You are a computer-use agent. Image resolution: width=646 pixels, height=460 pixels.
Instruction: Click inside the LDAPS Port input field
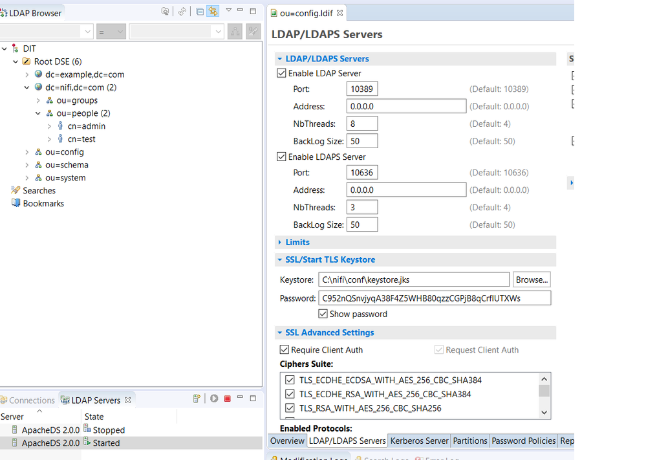362,172
